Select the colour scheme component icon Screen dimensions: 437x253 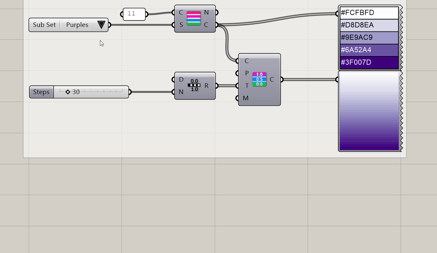coord(195,18)
